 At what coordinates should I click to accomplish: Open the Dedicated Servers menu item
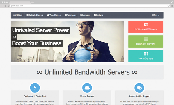[x=35, y=15]
